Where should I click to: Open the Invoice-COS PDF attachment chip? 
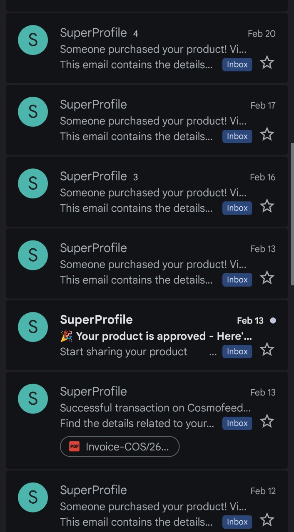click(x=120, y=446)
